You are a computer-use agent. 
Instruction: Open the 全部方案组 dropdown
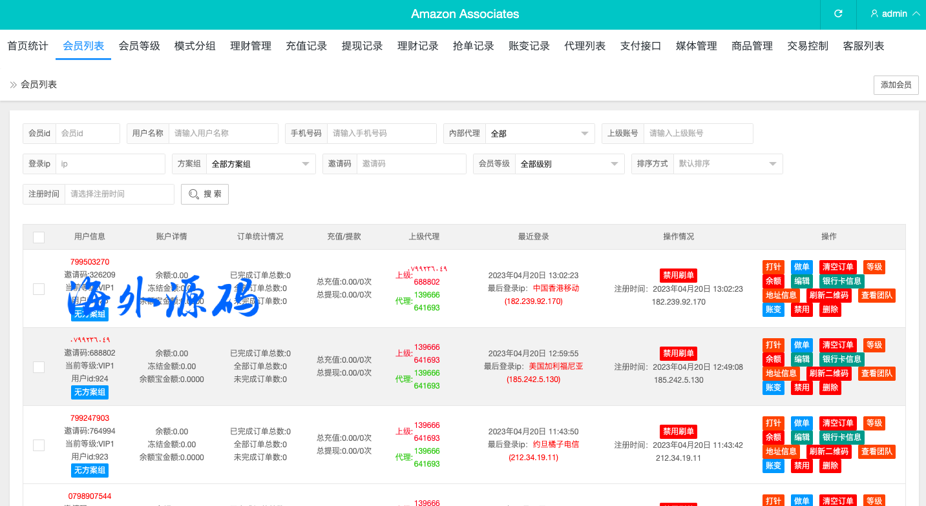point(260,164)
